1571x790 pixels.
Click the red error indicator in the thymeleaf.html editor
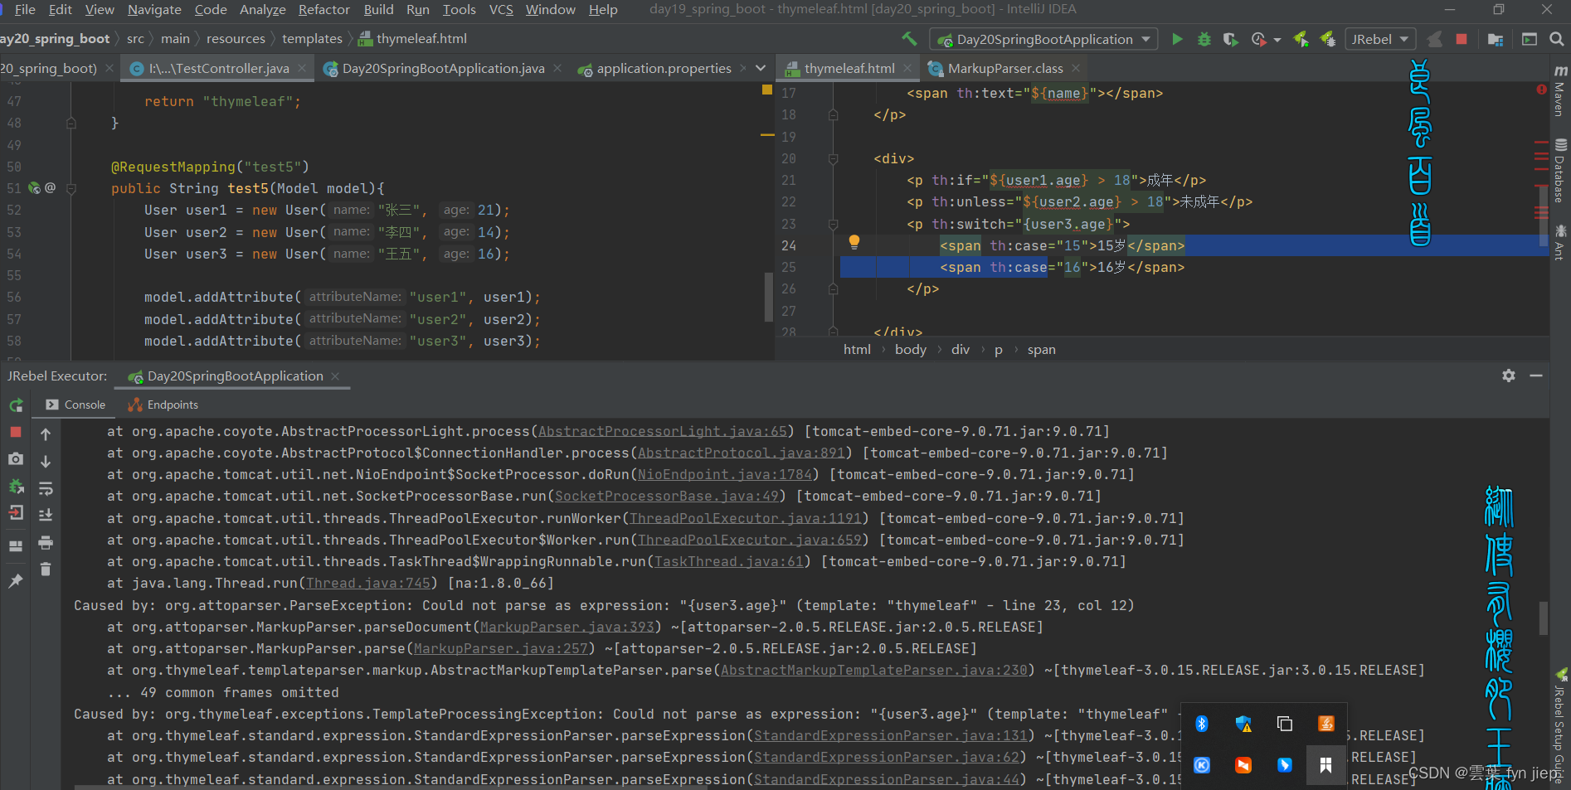click(1541, 90)
